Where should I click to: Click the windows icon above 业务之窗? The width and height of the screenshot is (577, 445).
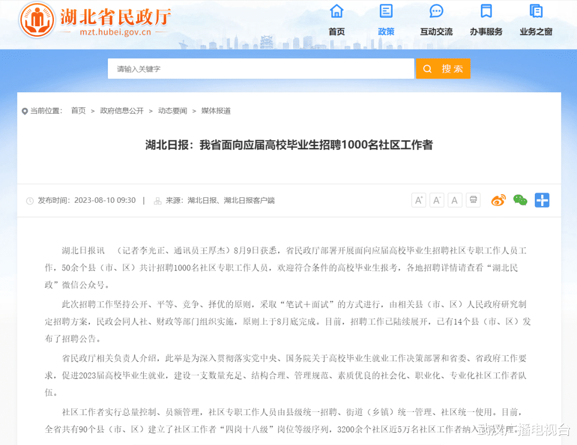pos(535,11)
